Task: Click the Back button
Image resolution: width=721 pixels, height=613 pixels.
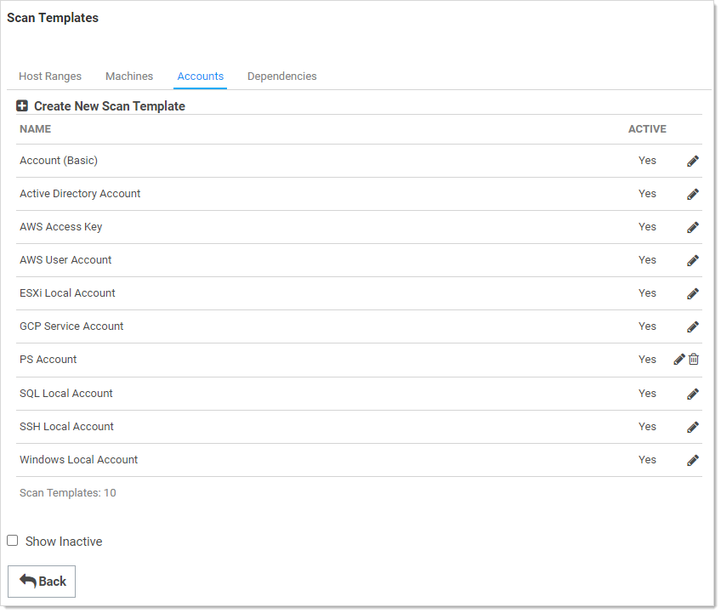Action: pyautogui.click(x=42, y=582)
